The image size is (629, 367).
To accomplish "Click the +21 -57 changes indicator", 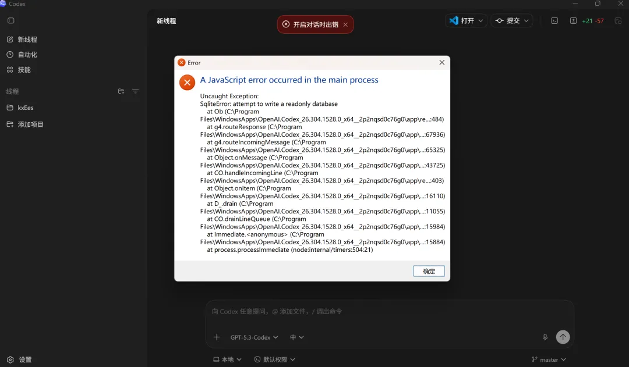I will tap(593, 21).
